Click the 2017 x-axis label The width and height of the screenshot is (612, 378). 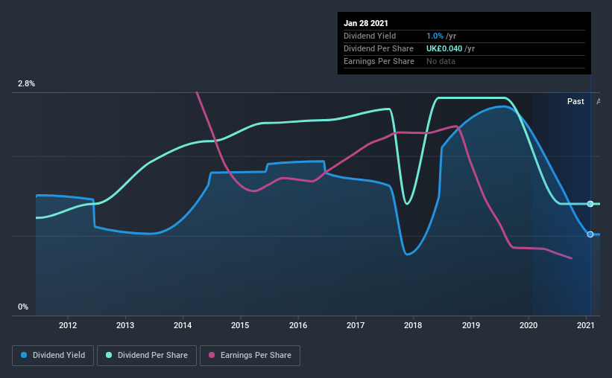click(x=356, y=325)
